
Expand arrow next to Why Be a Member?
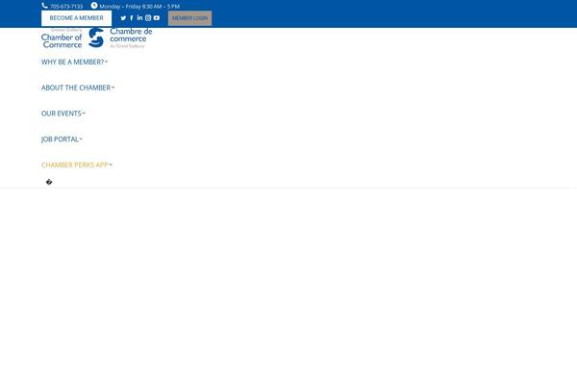coord(107,62)
